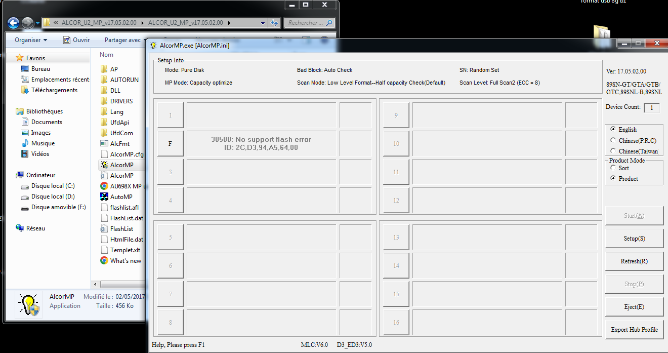Choose Product mode radio button

click(613, 178)
